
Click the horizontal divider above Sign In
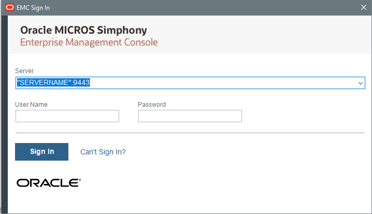point(190,133)
